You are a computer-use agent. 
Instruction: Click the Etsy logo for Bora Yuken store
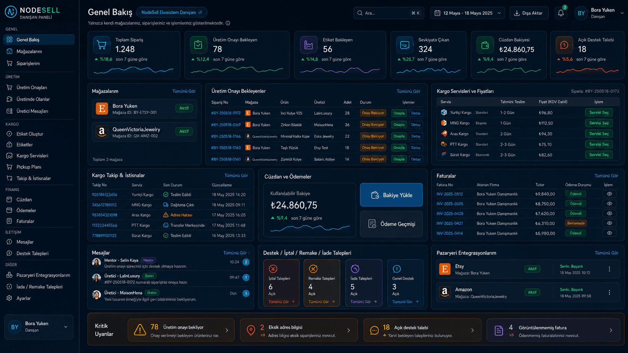102,108
